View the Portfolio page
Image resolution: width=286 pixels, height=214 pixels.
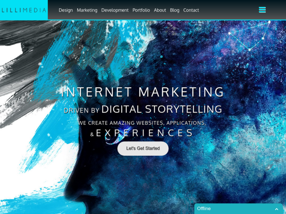[141, 10]
